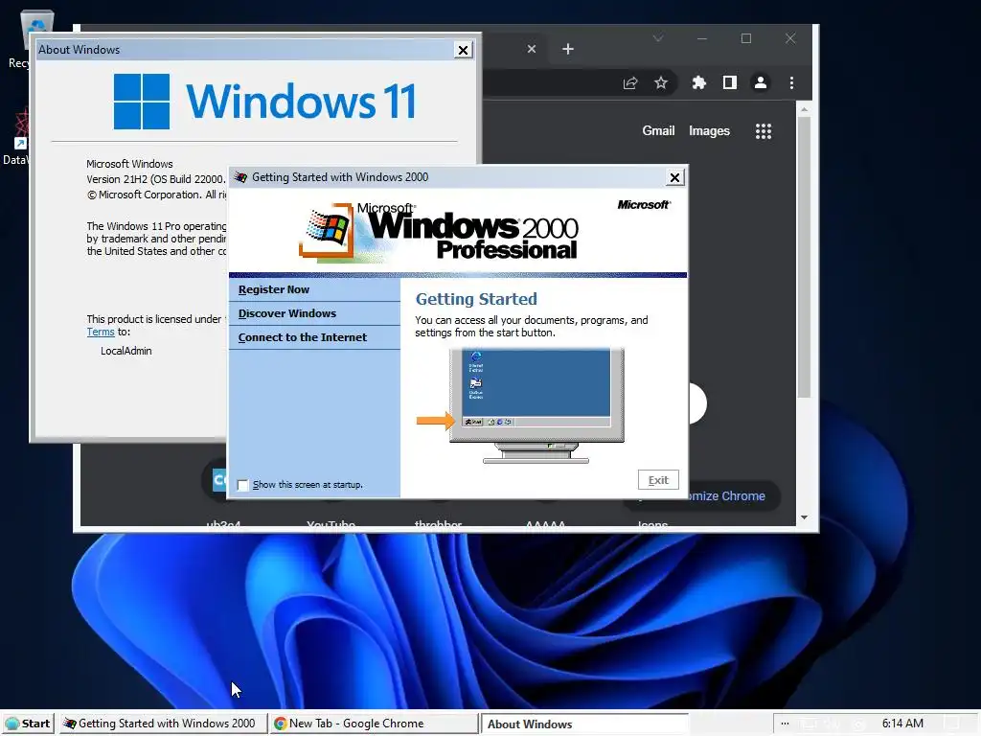Switch to Getting Started taskbar button

pos(164,724)
